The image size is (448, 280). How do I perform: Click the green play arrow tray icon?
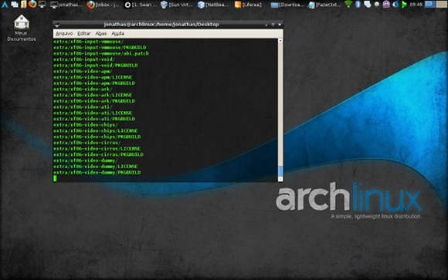[x=404, y=5]
